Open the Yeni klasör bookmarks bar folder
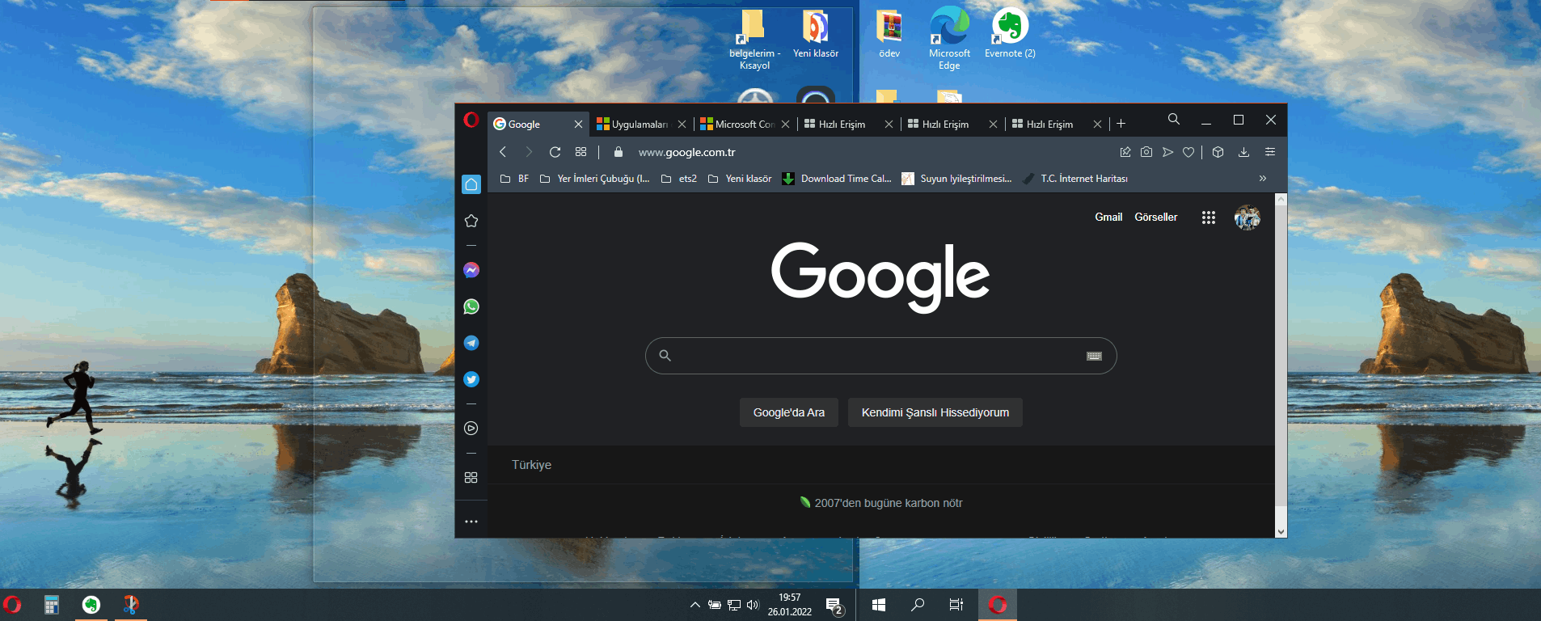1541x621 pixels. [740, 179]
